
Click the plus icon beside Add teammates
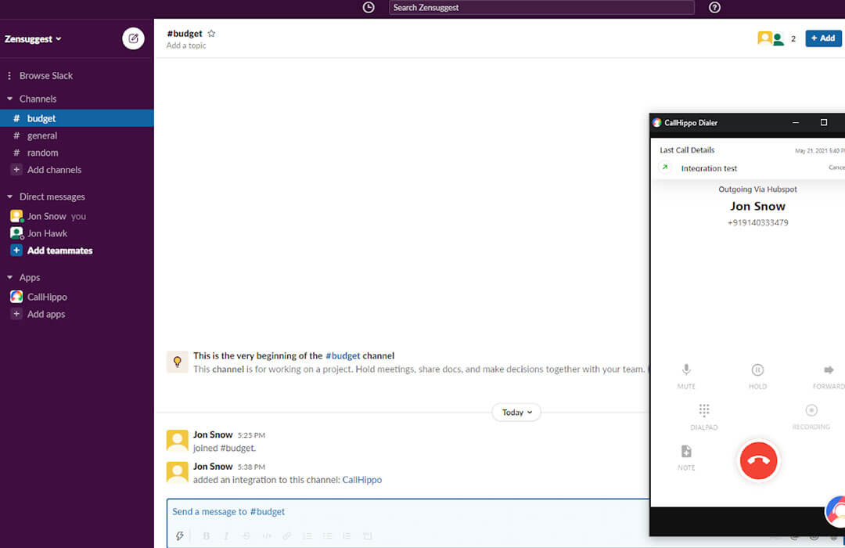(16, 251)
